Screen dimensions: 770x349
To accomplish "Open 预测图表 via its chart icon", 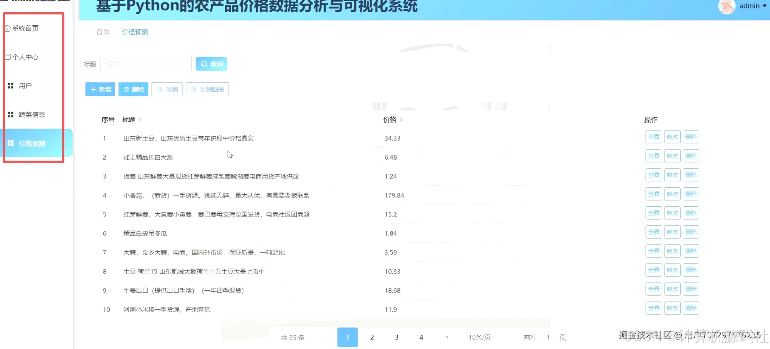I will 194,89.
